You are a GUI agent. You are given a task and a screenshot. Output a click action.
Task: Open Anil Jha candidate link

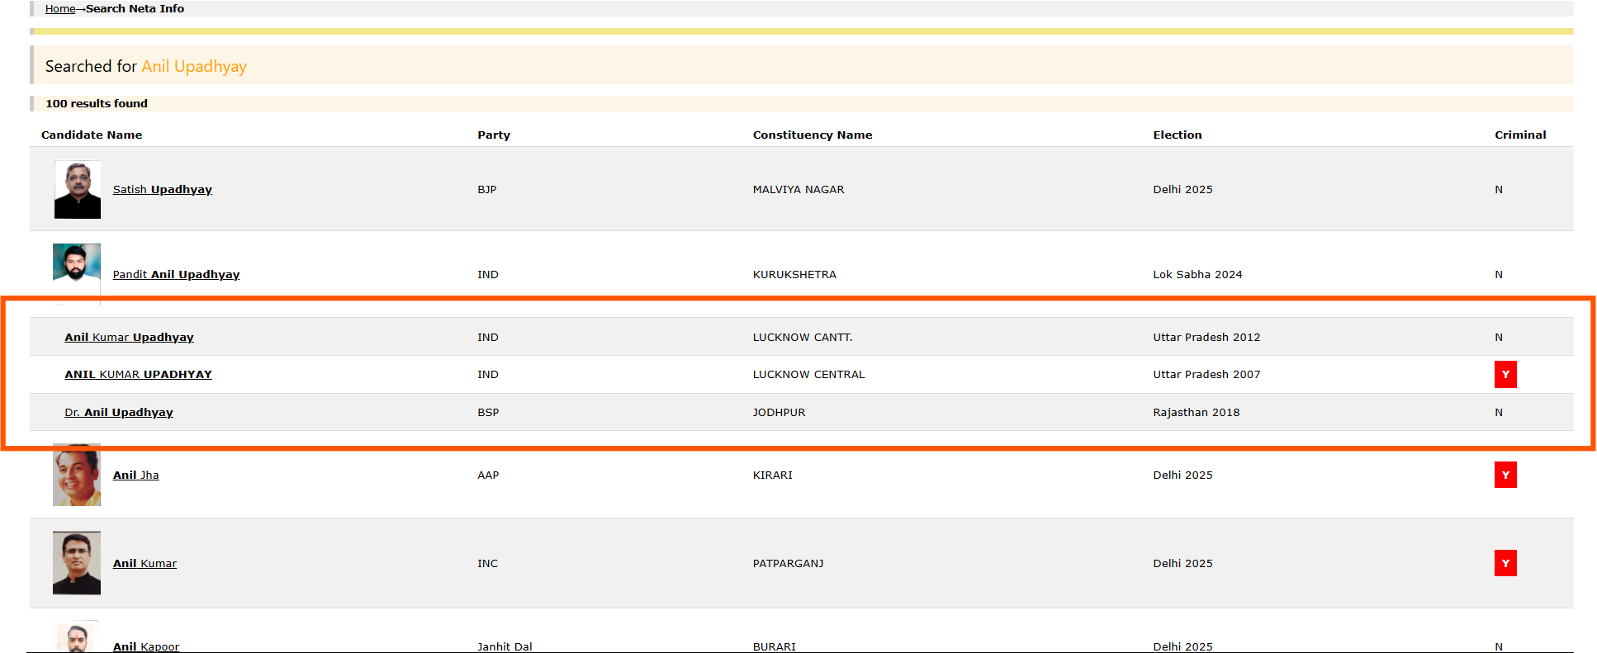coord(135,476)
